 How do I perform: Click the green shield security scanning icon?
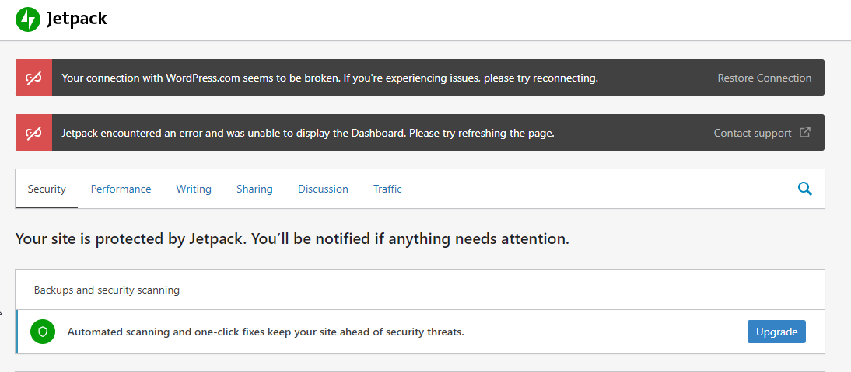coord(43,332)
